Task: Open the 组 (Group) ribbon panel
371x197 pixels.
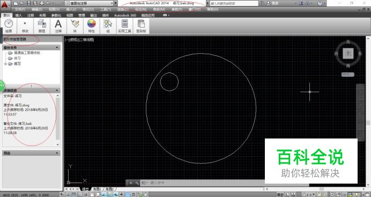Action: tap(108, 26)
